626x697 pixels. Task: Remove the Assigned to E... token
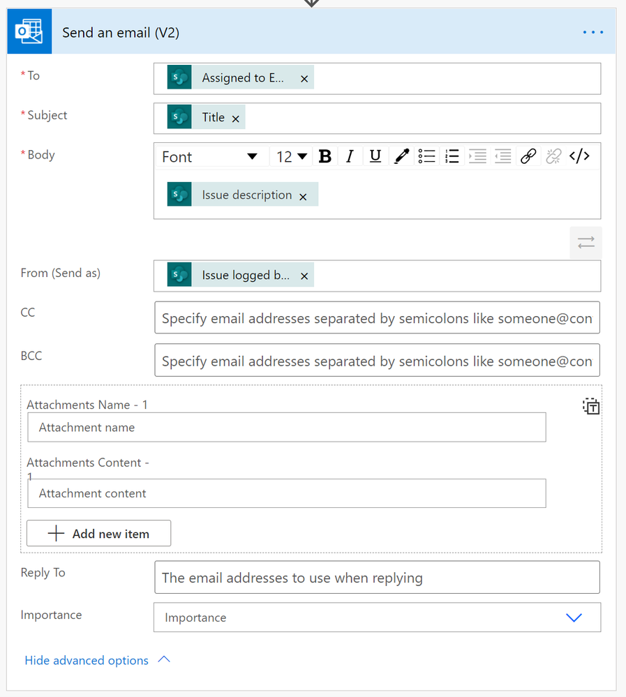click(x=304, y=79)
